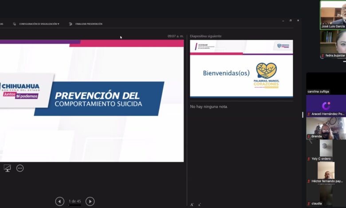Increase notes text size
The height and width of the screenshot is (208, 346).
[x=192, y=205]
